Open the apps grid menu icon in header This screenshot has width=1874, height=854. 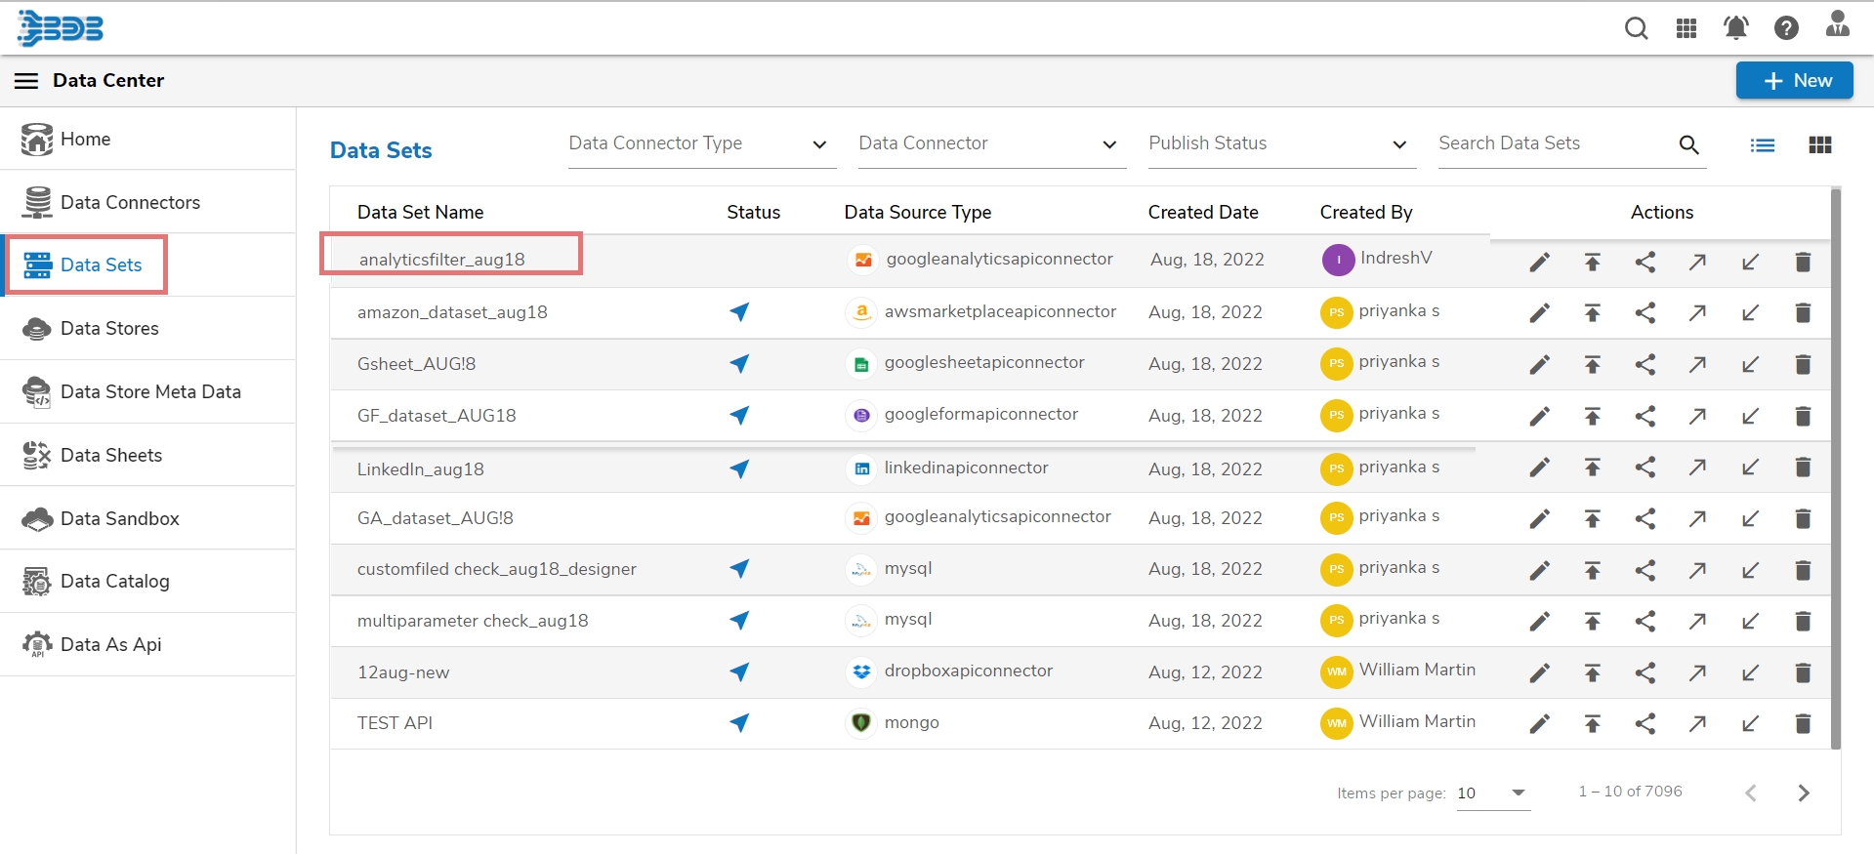click(x=1687, y=28)
